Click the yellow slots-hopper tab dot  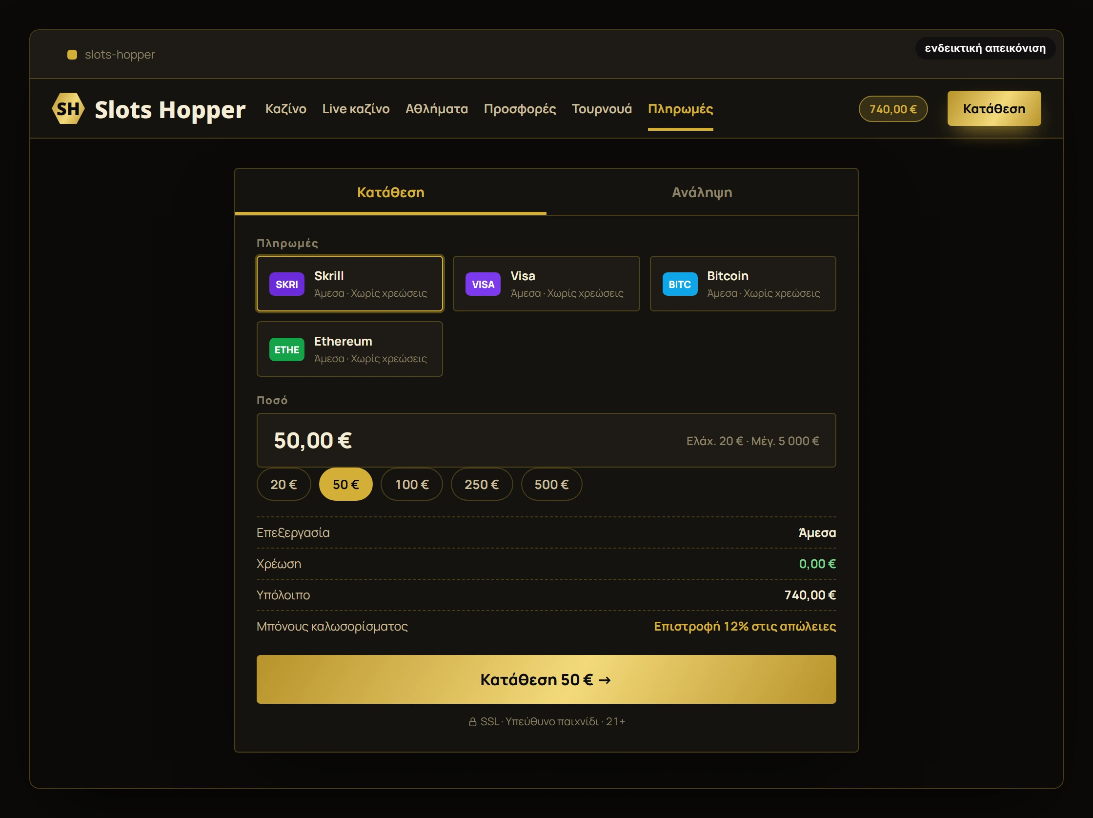tap(72, 54)
